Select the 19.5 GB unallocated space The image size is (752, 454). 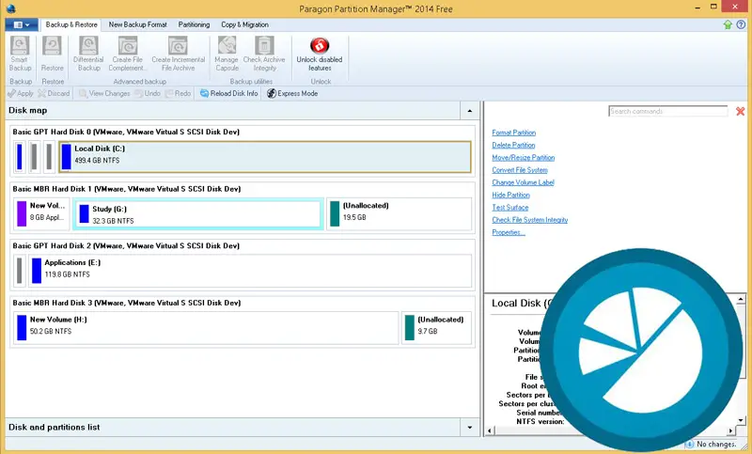tap(399, 214)
